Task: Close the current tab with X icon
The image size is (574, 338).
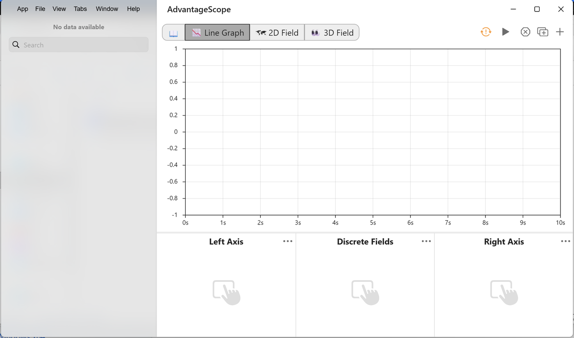Action: tap(525, 32)
